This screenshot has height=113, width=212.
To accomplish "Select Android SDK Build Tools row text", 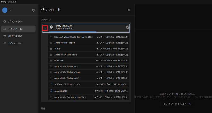I will pos(65,55).
